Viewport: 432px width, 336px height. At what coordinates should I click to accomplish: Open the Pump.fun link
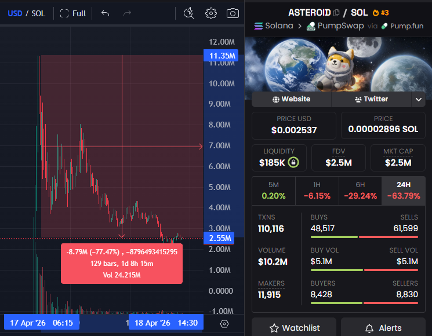(x=402, y=26)
